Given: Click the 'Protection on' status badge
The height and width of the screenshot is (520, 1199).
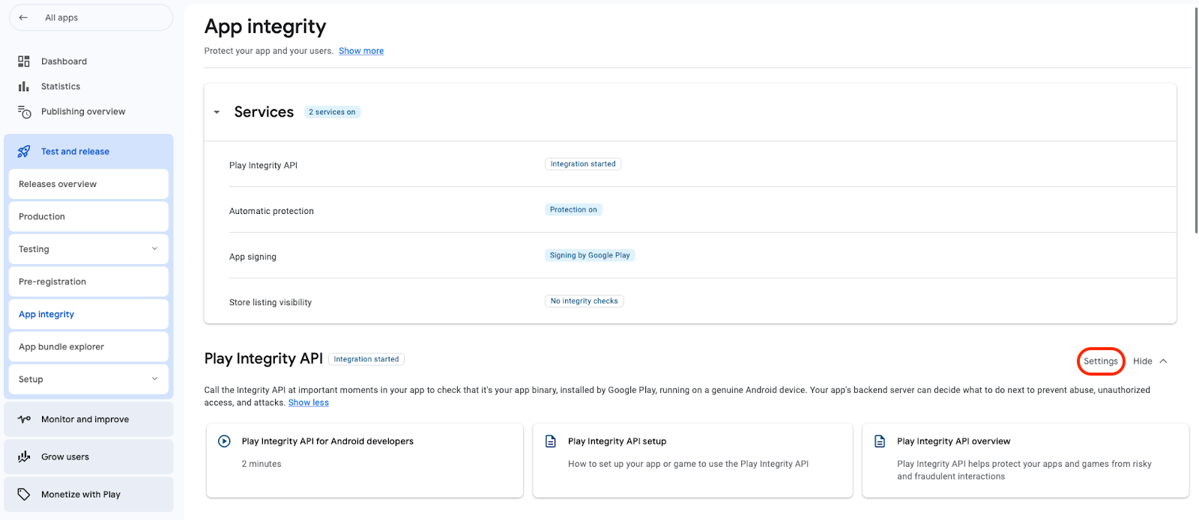Looking at the screenshot, I should (x=573, y=209).
